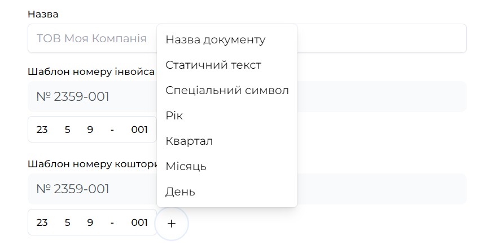Select the '-' separator in the invoice template row
The height and width of the screenshot is (245, 478).
point(112,130)
